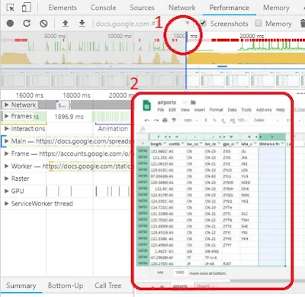Open the Format menu in Sheets preview
The width and height of the screenshot is (305, 297).
click(216, 110)
